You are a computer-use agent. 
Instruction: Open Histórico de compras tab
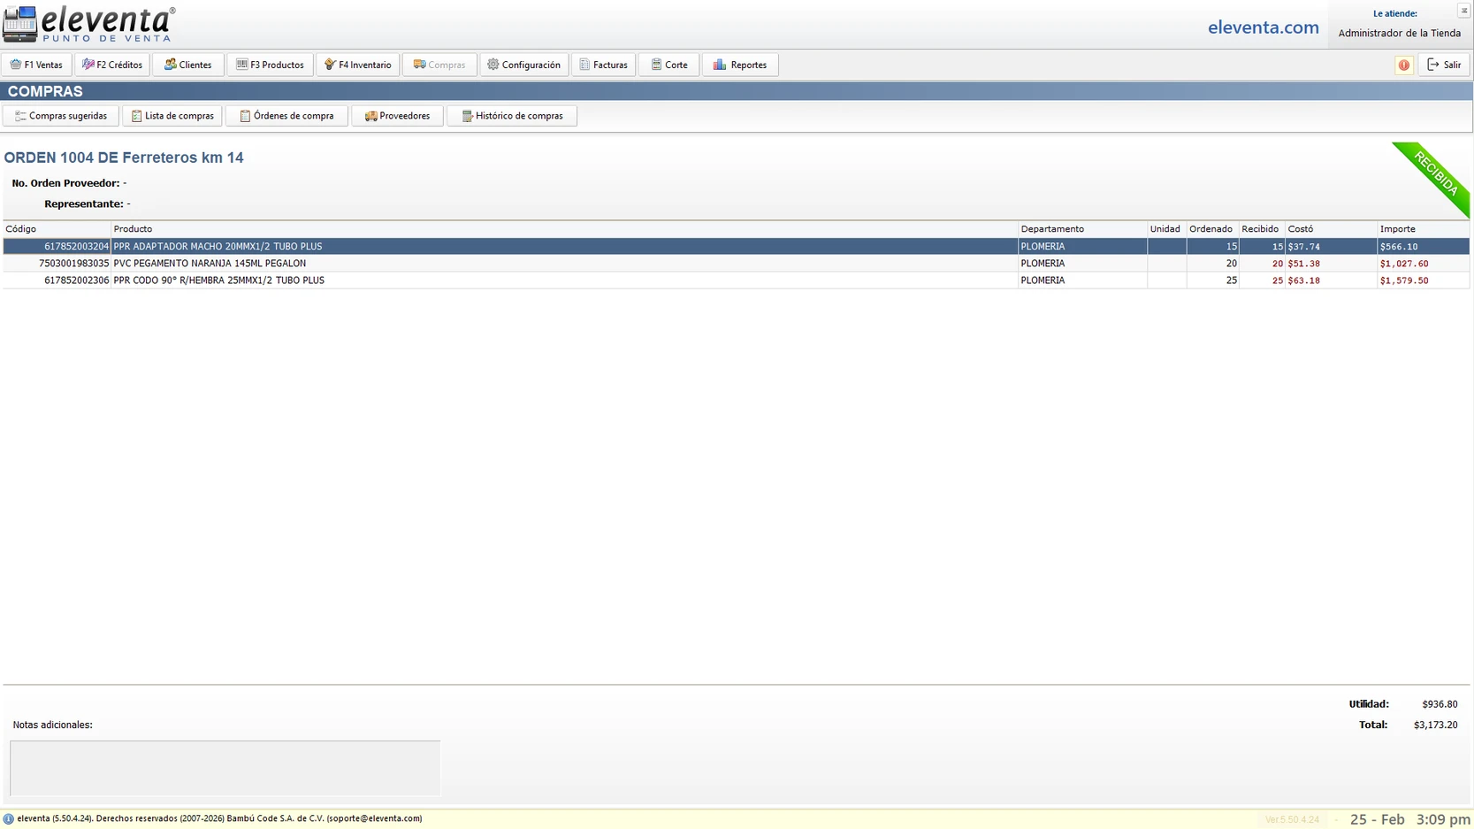coord(512,116)
